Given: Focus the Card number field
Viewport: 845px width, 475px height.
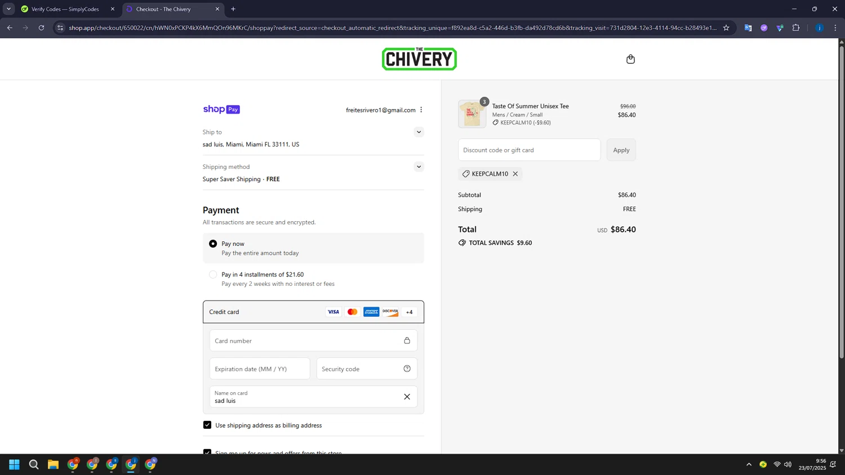Looking at the screenshot, I should (313, 340).
